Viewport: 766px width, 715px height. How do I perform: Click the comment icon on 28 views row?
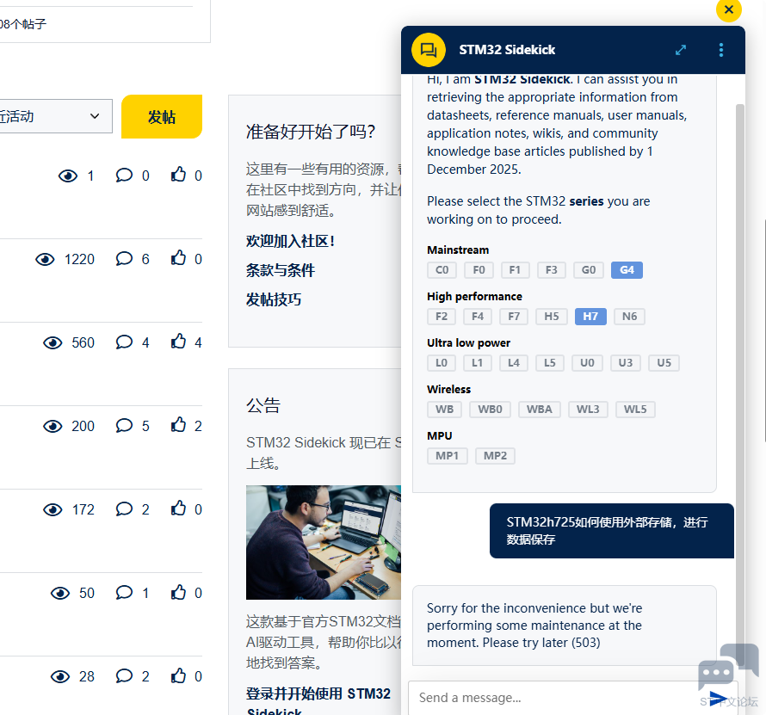[x=124, y=676]
